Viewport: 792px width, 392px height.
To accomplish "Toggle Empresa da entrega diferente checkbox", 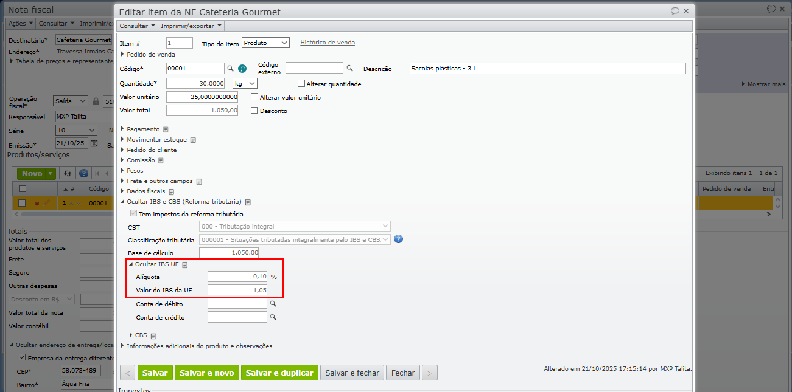I will point(23,357).
